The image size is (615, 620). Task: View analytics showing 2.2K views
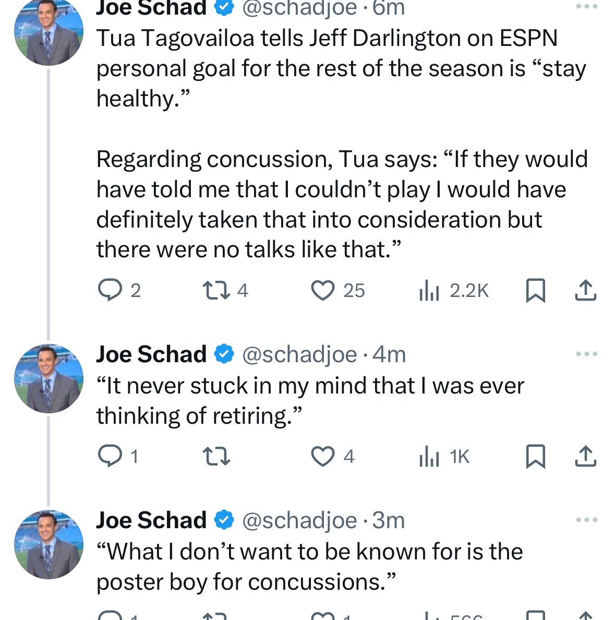(x=429, y=291)
